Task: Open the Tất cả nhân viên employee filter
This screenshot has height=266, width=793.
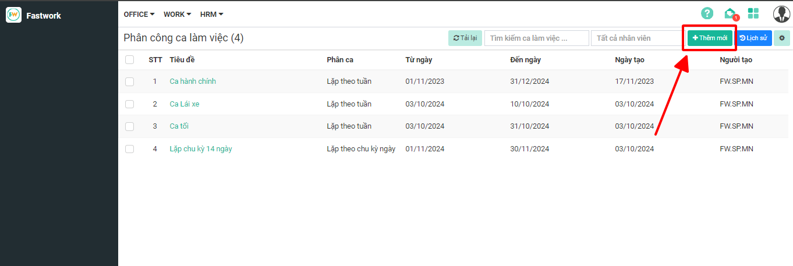Action: (x=636, y=38)
